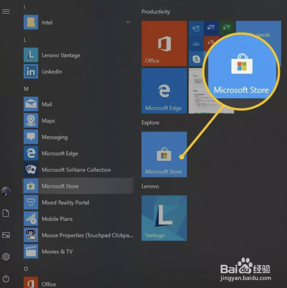
Task: Click the 'Mobile Plans' label
Action: [x=57, y=219]
